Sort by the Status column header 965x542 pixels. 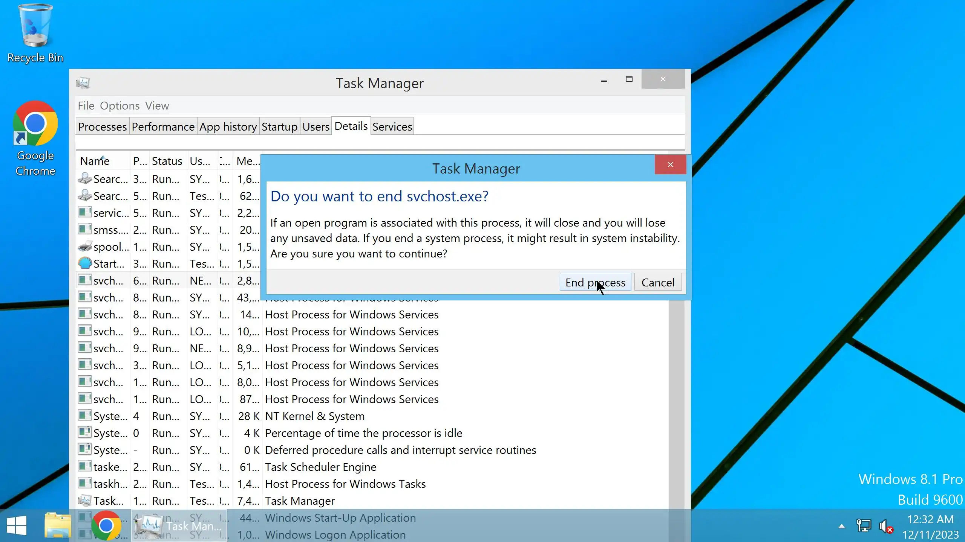tap(167, 161)
